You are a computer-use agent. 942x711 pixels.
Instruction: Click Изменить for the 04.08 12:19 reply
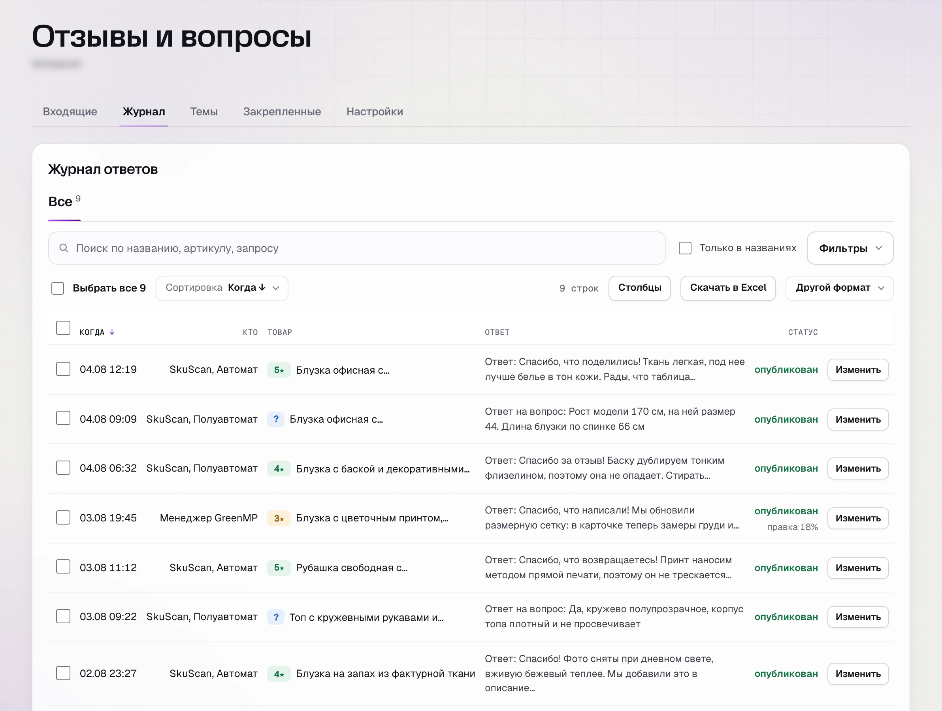click(x=858, y=370)
